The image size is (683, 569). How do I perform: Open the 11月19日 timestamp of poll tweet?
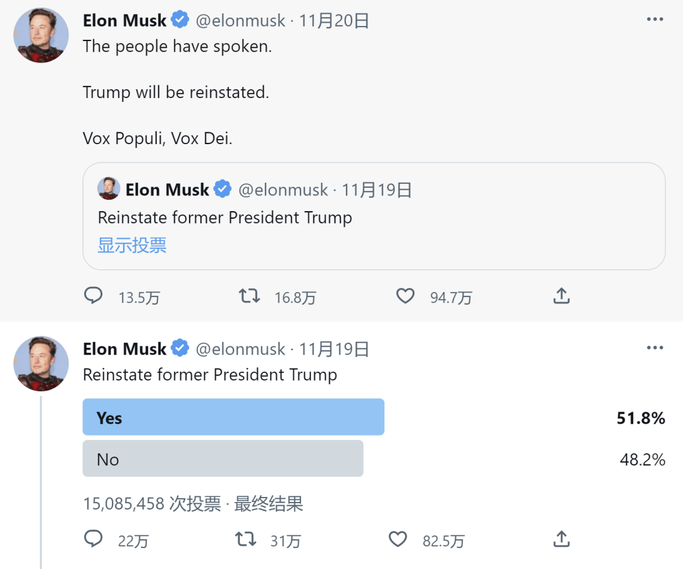pyautogui.click(x=335, y=349)
